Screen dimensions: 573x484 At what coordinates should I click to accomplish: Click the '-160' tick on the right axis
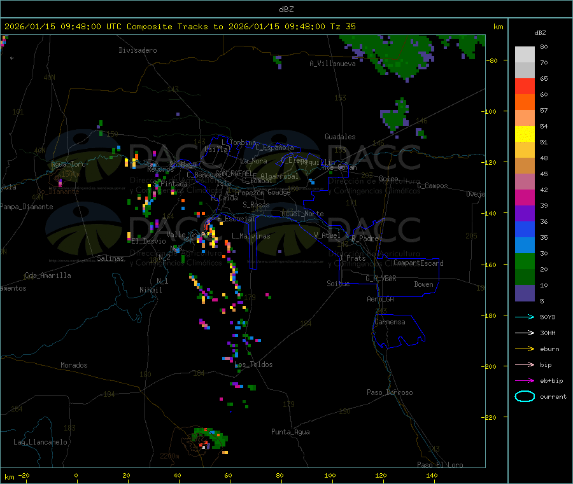point(488,265)
